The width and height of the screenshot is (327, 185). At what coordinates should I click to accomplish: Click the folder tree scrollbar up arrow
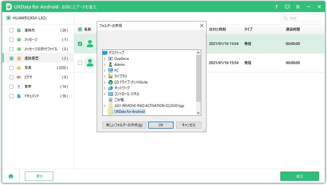click(198, 52)
